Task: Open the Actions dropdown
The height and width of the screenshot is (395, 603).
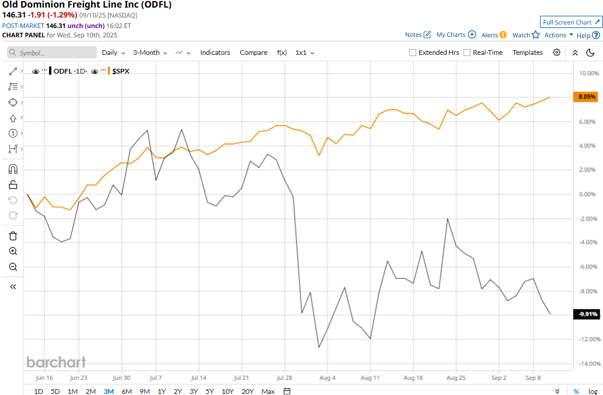Action: 559,35
